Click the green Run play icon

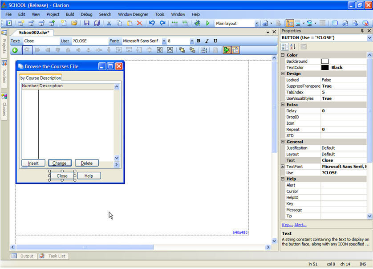click(207, 23)
